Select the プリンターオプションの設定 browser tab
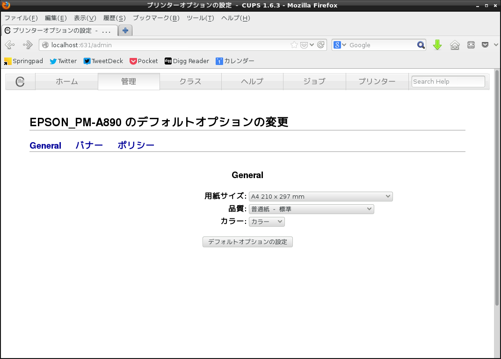501x359 pixels. pyautogui.click(x=60, y=31)
